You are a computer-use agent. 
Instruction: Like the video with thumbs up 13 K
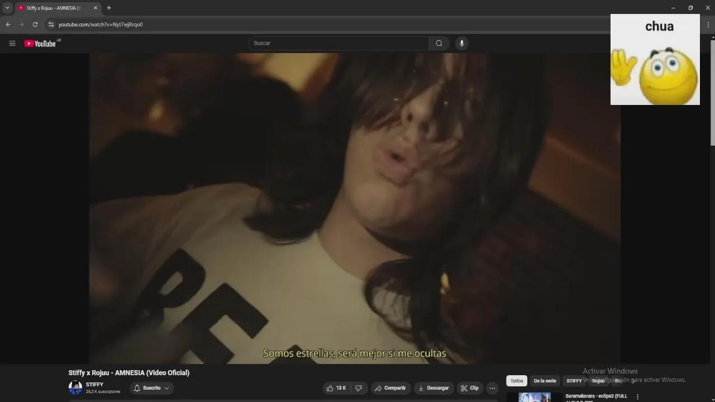tap(336, 388)
